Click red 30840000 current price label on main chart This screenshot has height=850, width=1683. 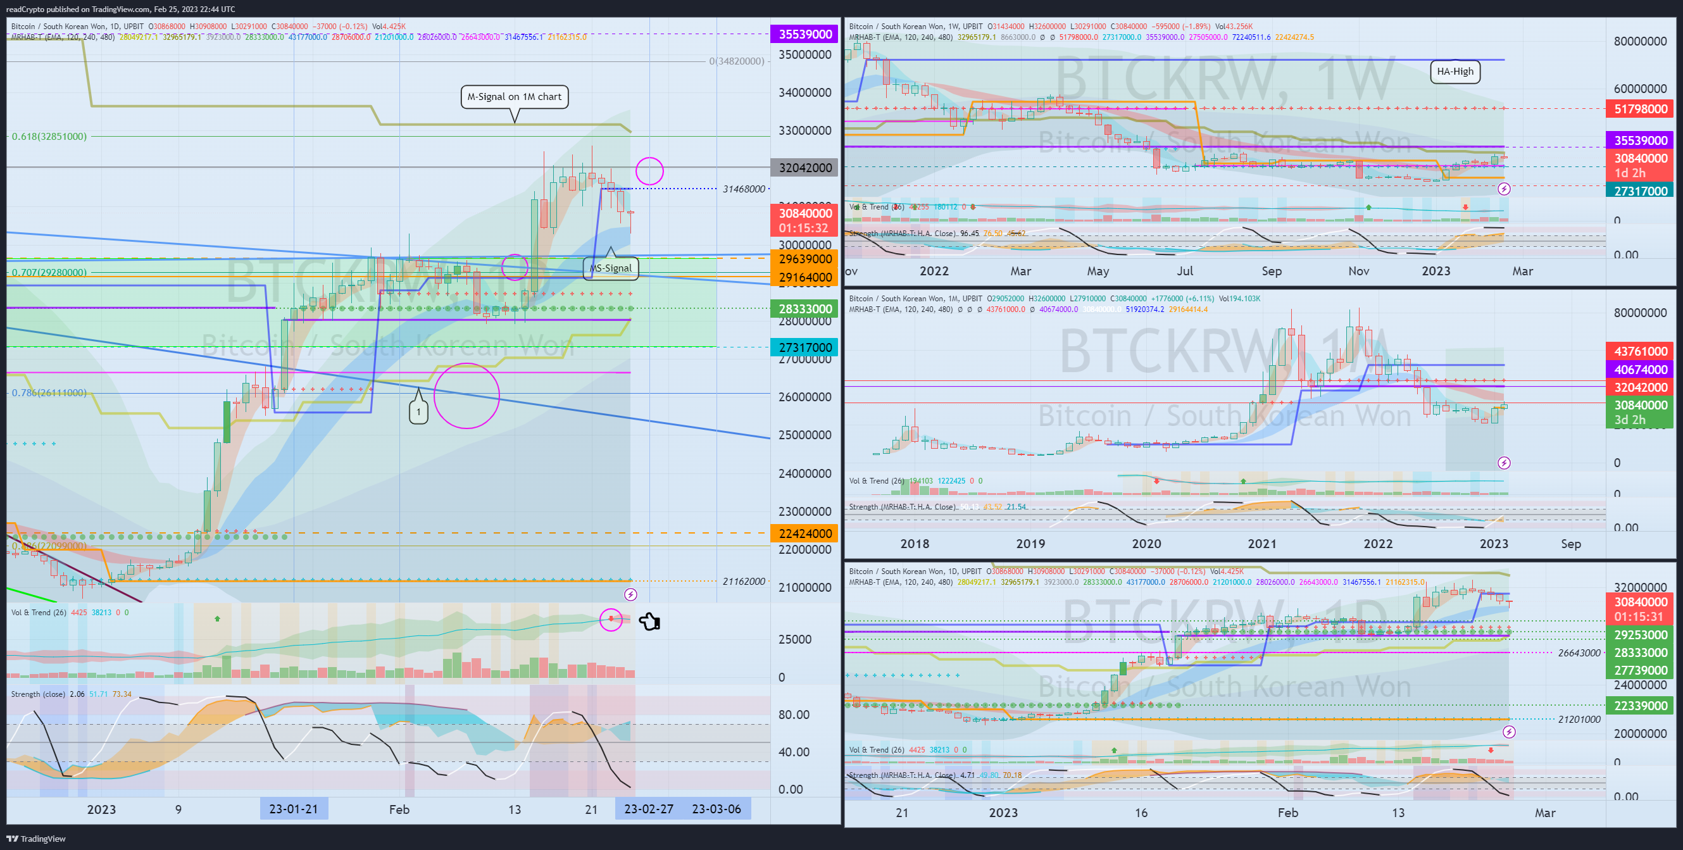pos(805,220)
